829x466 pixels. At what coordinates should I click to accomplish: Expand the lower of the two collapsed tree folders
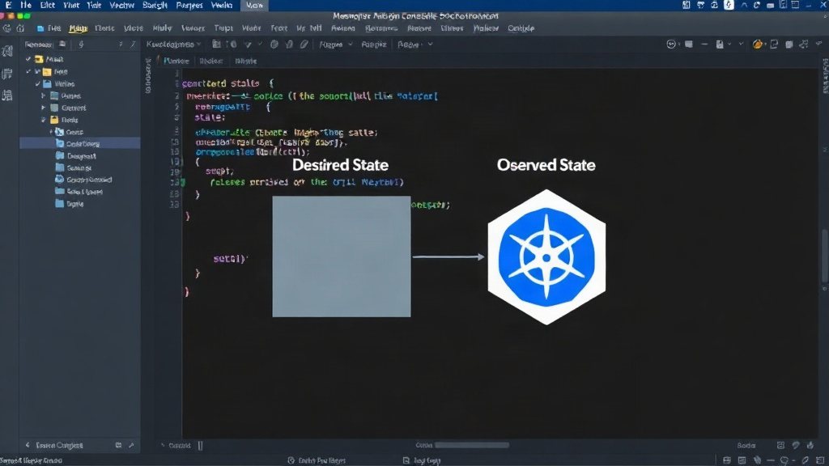click(44, 108)
